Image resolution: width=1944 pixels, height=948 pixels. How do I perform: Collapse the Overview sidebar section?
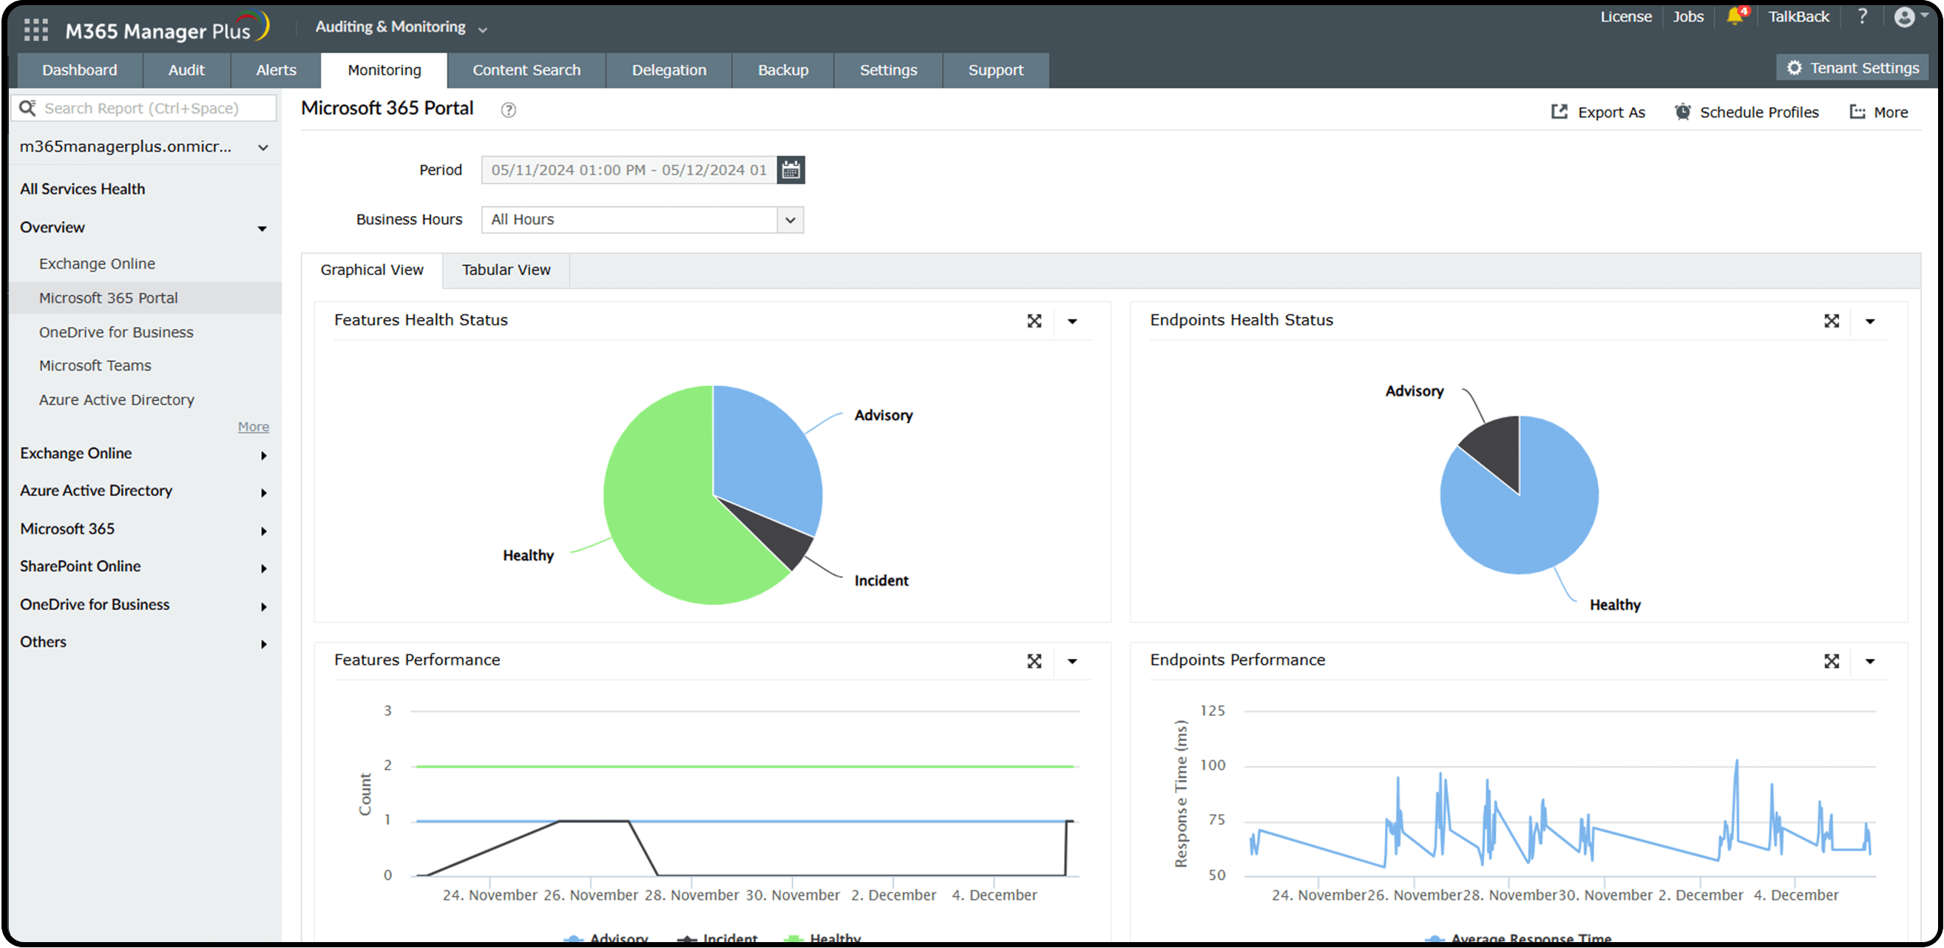[262, 228]
